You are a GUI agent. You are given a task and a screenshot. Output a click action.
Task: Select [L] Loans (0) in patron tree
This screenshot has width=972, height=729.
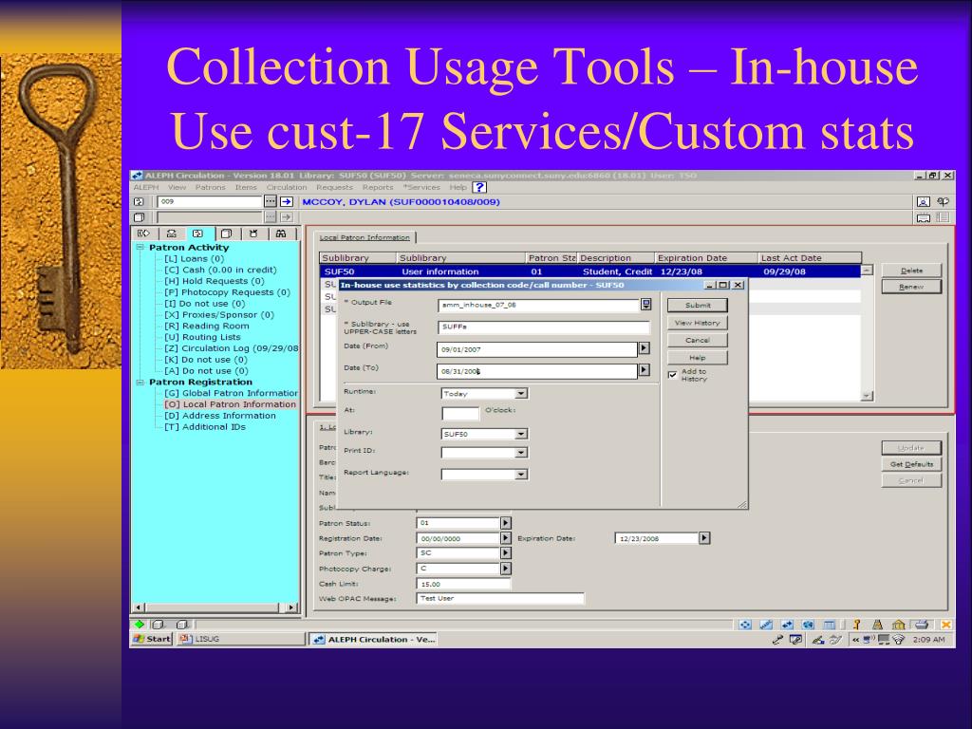[194, 258]
